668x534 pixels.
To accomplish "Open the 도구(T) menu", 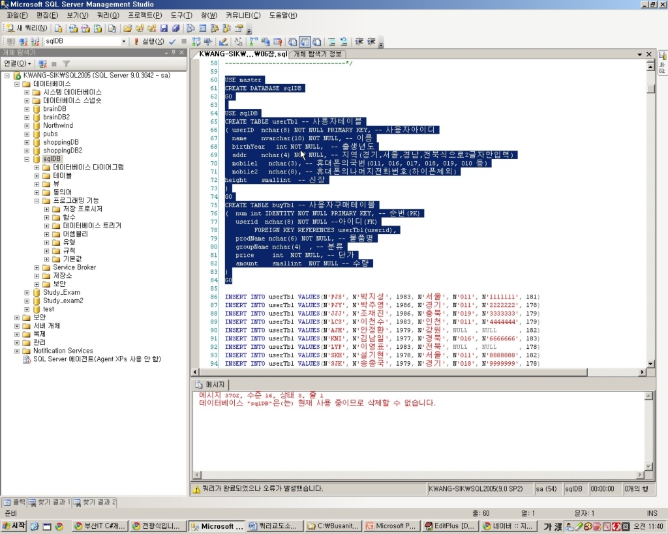I will pos(181,16).
